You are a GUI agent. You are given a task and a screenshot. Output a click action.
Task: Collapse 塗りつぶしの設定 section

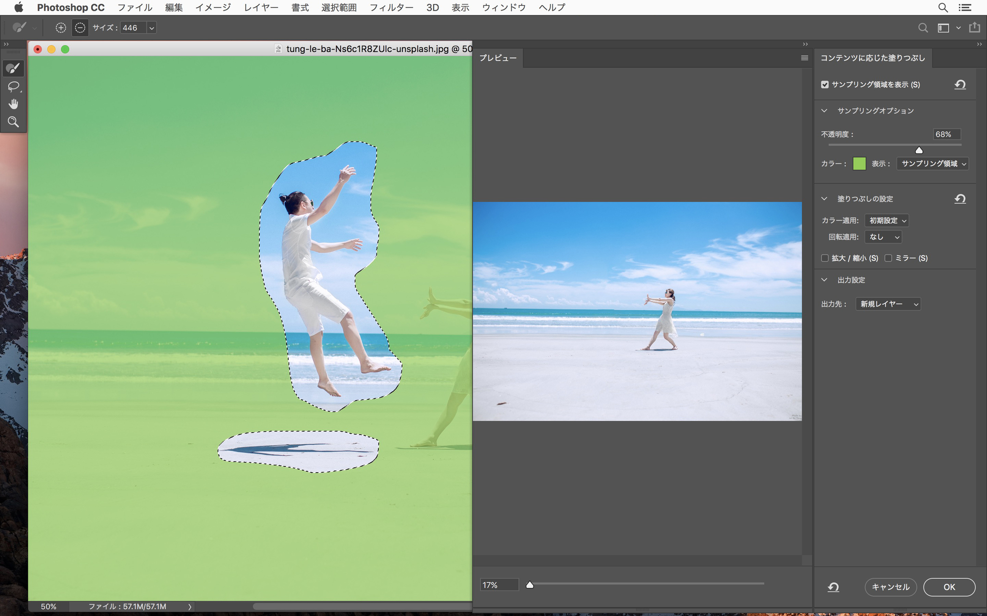point(824,199)
